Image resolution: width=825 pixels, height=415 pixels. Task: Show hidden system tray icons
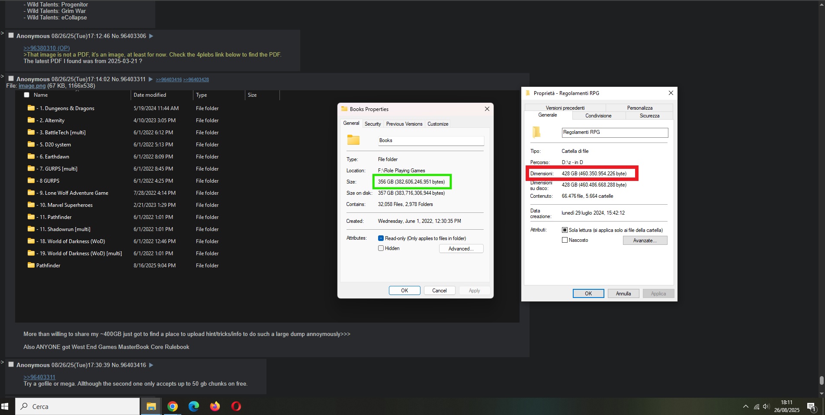point(746,406)
